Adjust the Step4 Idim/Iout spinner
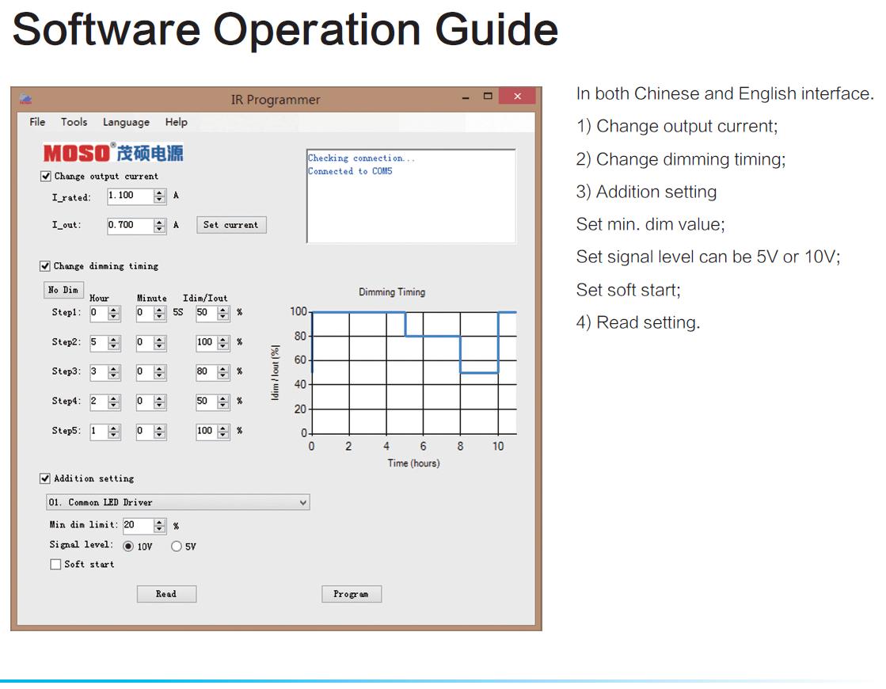The image size is (886, 689). [224, 402]
